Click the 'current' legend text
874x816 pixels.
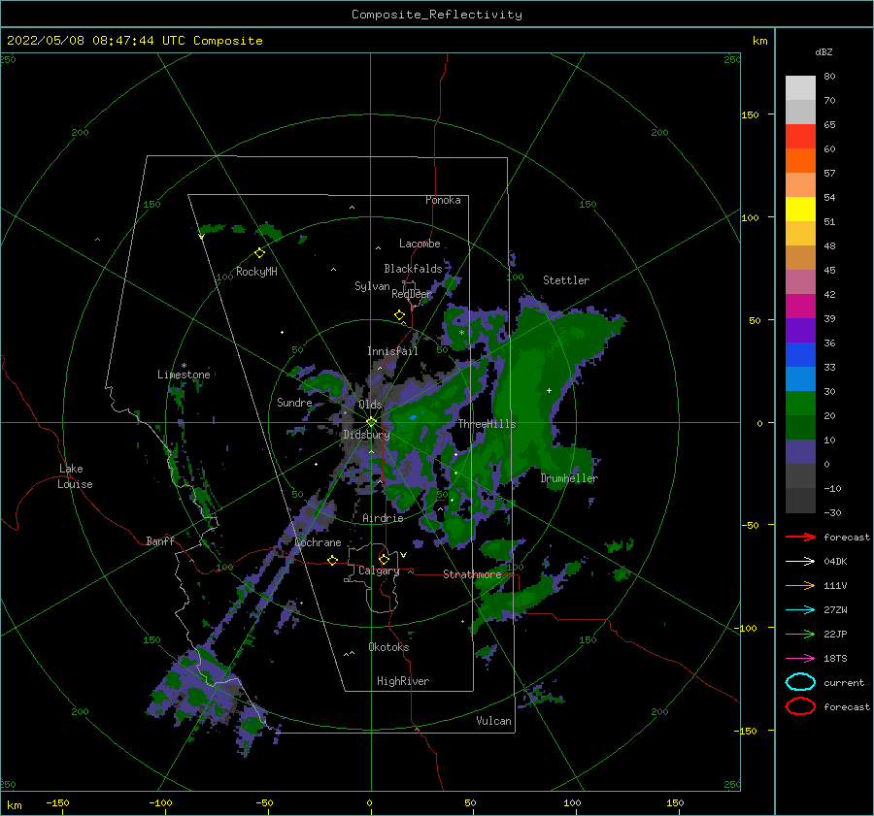click(x=844, y=682)
